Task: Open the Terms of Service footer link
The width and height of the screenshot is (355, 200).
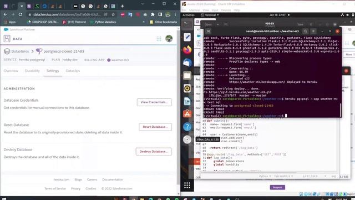Action: tap(55, 188)
